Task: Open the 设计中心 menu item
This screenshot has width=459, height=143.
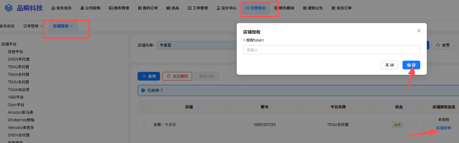Action: (x=227, y=8)
